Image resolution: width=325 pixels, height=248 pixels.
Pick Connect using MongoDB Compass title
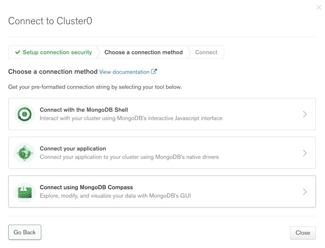(86, 187)
